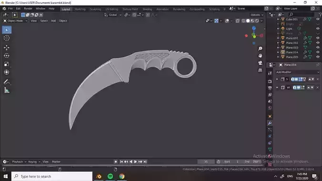Open the World properties tab
This screenshot has width=322, height=181.
(270, 108)
